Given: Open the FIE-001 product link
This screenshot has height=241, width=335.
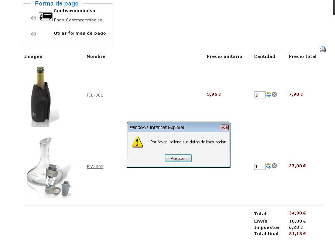Looking at the screenshot, I should click(x=95, y=95).
